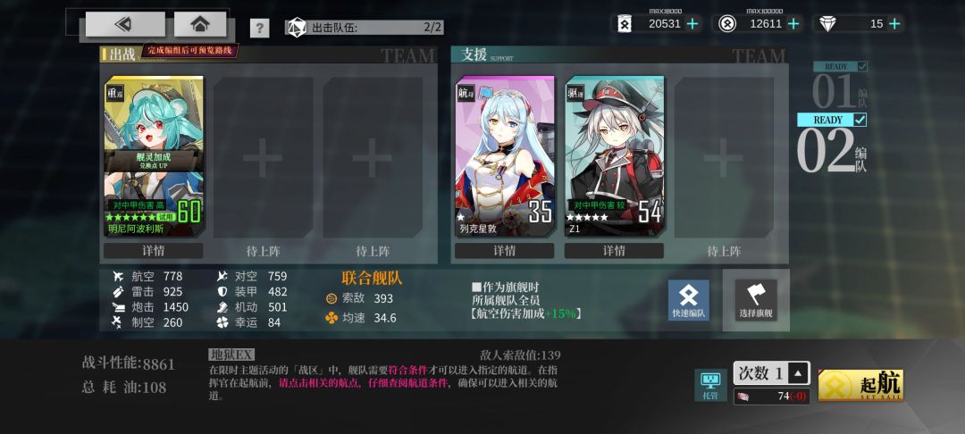Open 详情 details for 明尼阿波利斯

click(154, 251)
